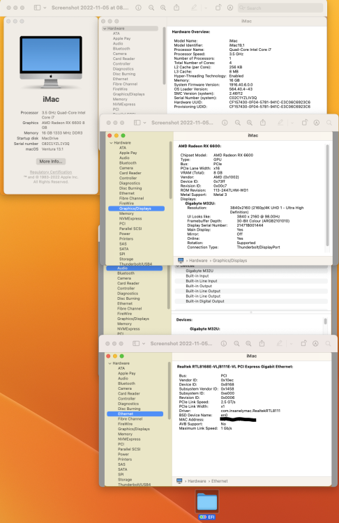Image resolution: width=339 pixels, height=523 pixels.
Task: Click Share icon in the top Preview window
Action: [x=176, y=8]
